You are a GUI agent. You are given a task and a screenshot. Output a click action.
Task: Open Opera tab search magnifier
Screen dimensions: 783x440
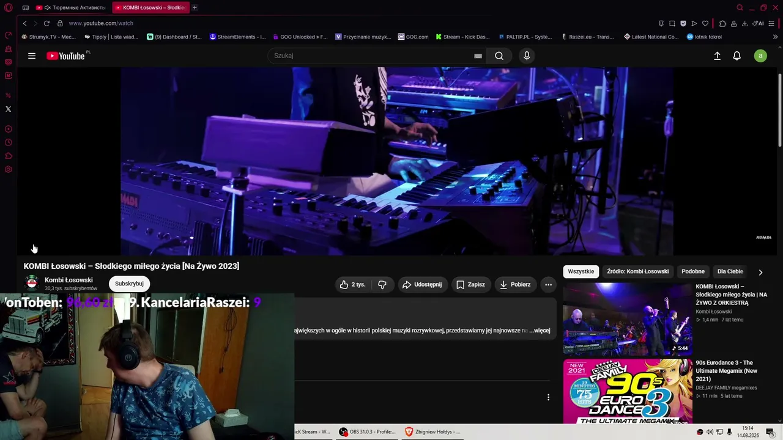(x=740, y=8)
